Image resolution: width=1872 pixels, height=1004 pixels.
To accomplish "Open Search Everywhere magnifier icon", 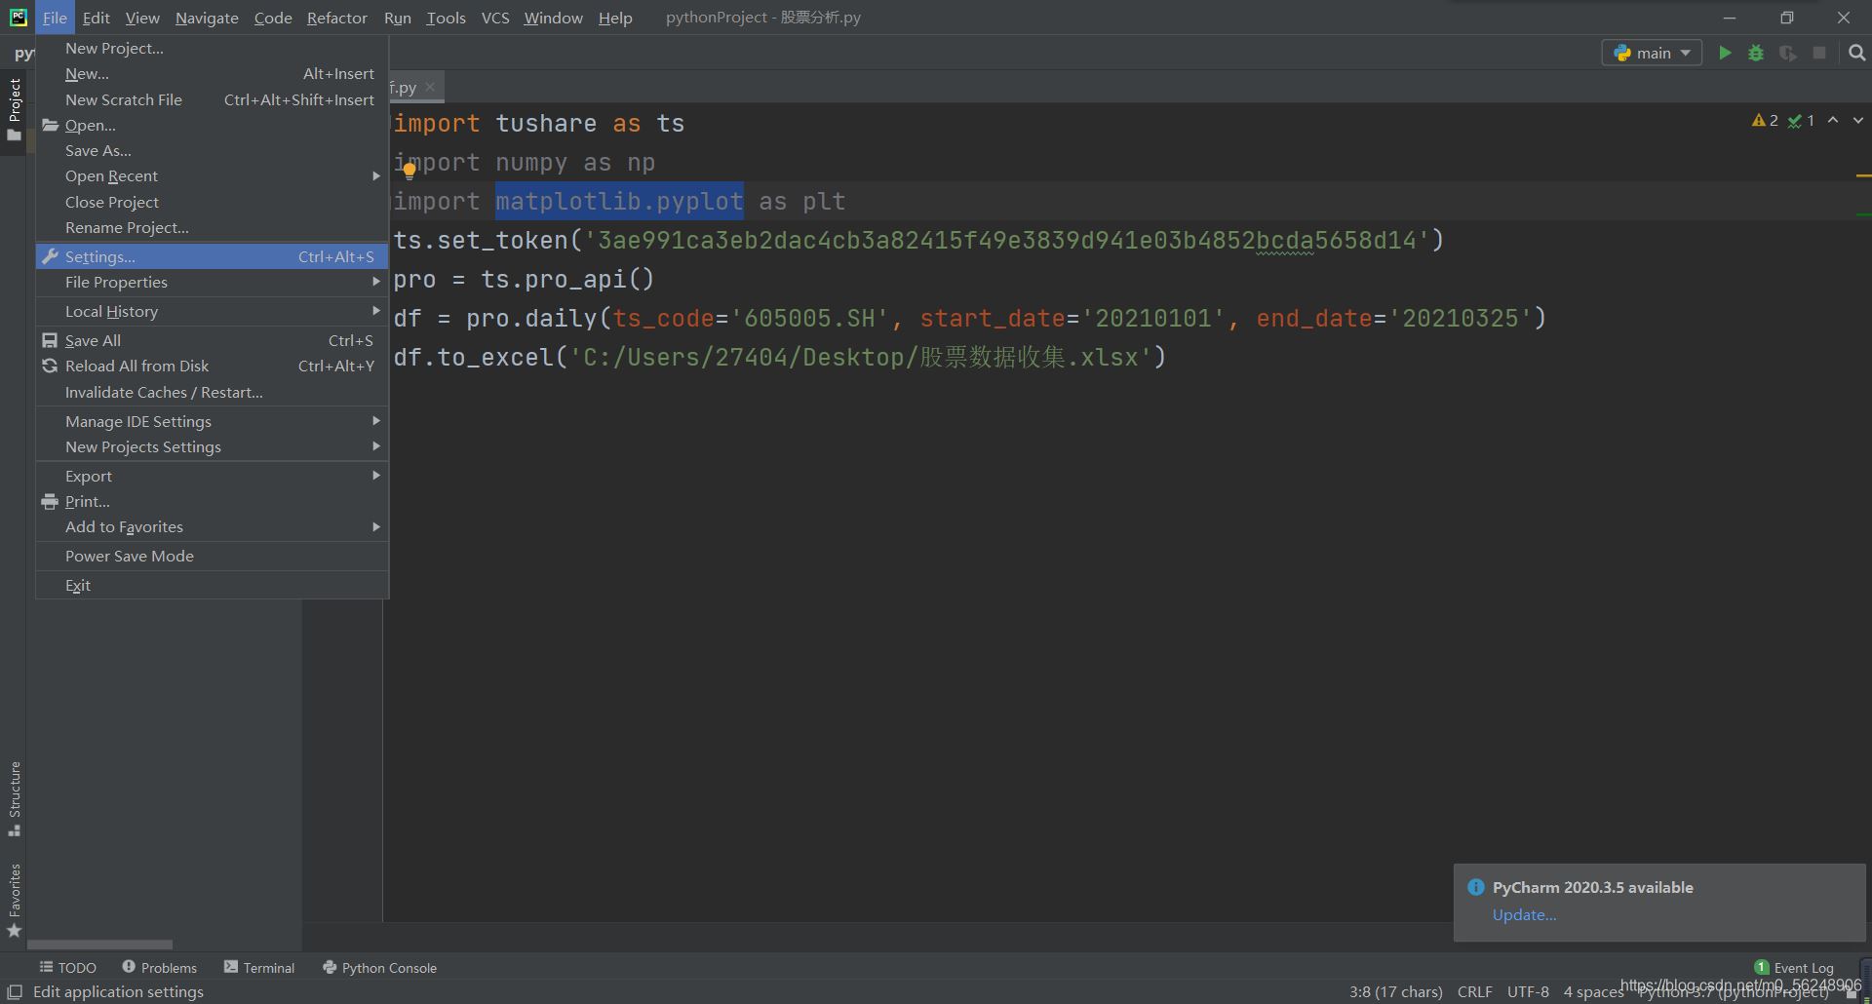I will [1856, 54].
